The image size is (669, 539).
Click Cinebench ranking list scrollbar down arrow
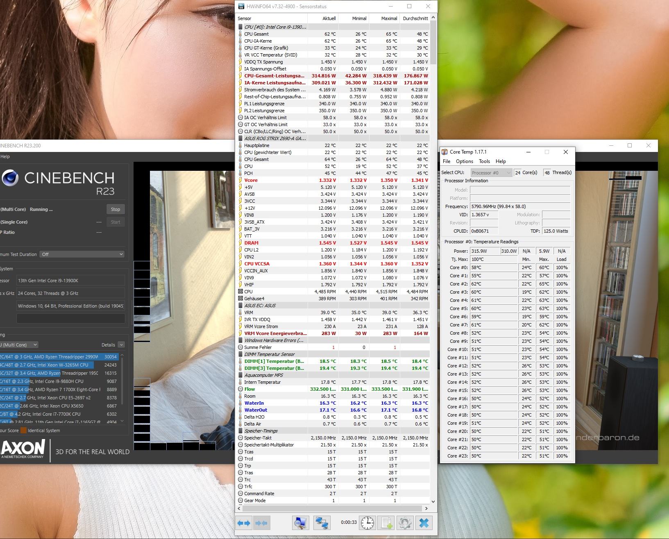(122, 421)
